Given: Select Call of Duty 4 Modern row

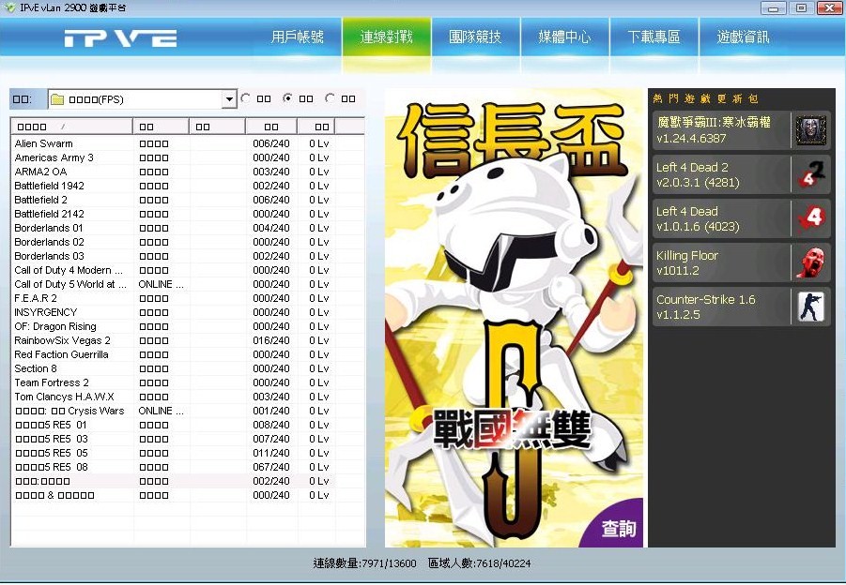Looking at the screenshot, I should (173, 270).
